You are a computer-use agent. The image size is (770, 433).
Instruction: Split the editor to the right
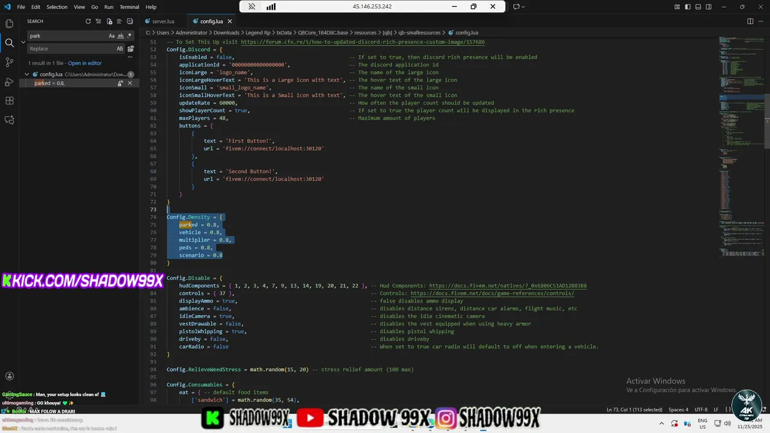750,21
